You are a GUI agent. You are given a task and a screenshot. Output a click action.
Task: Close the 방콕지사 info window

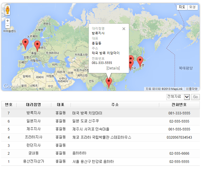124,29
